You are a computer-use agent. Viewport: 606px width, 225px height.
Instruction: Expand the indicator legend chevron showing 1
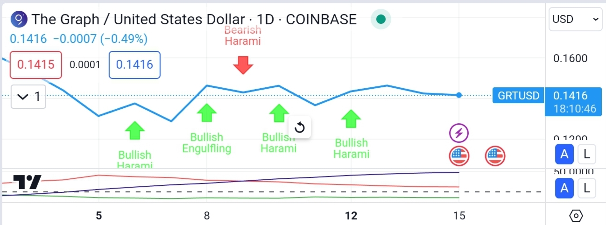point(28,97)
